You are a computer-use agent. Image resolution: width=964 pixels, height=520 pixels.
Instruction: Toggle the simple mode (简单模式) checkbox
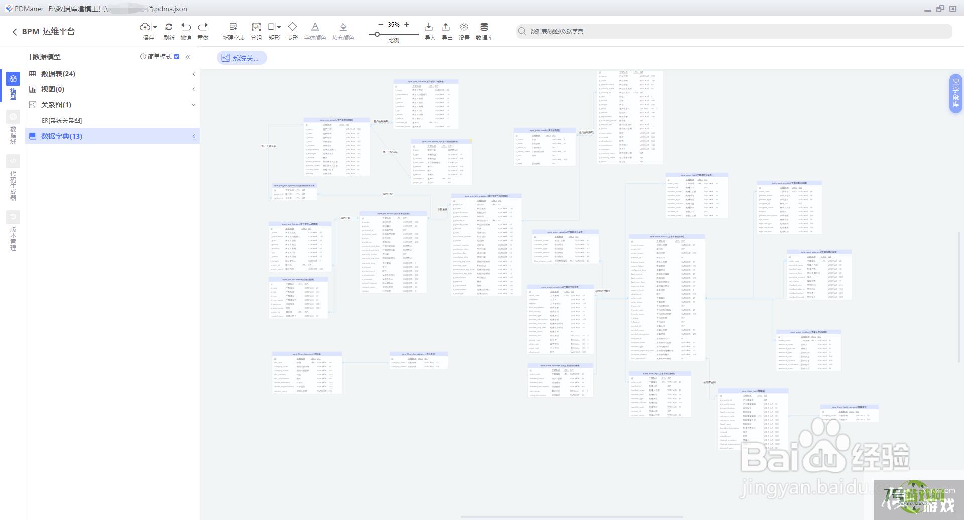click(177, 57)
